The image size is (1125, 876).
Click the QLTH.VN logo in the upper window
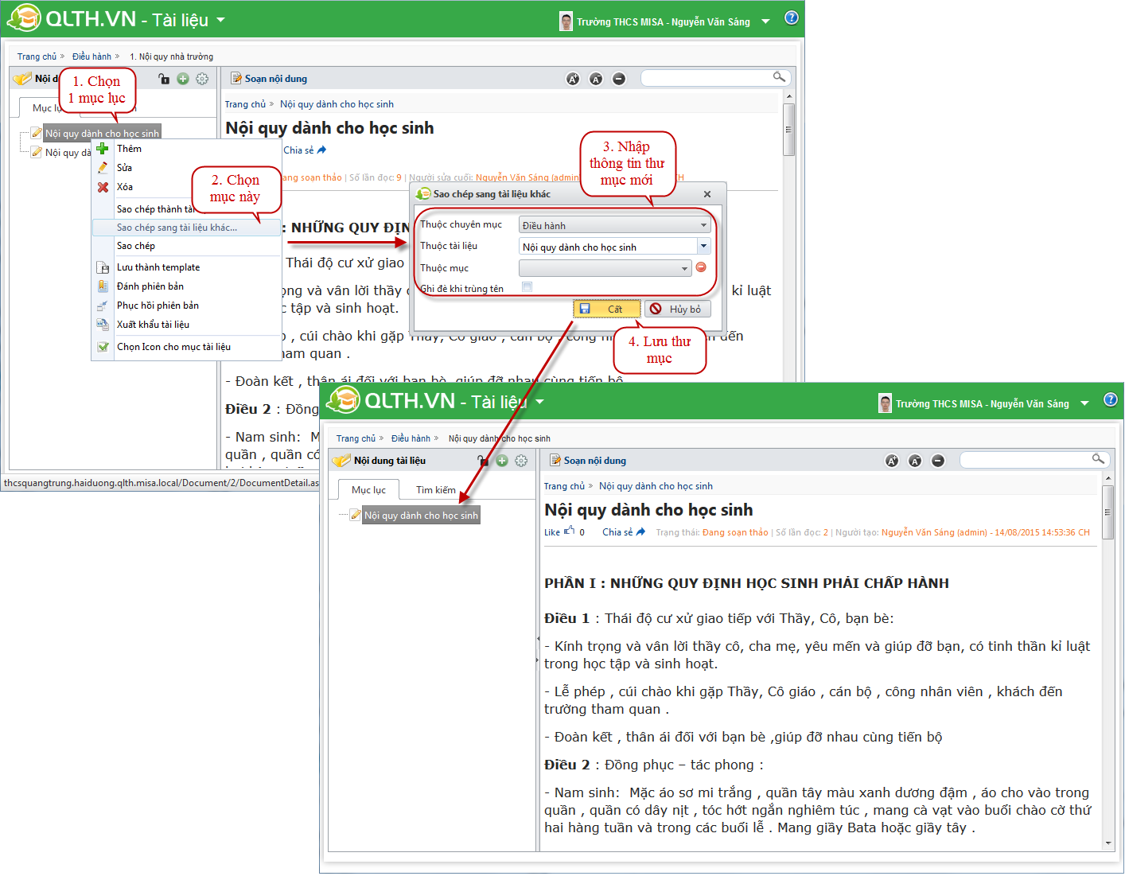click(72, 18)
